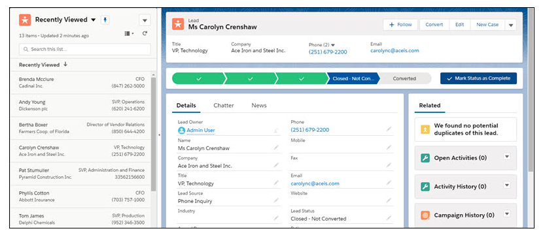Screen dimensions: 543x235
Task: Click the lead icon beside Ms Carolyn Crenshaw
Action: point(178,24)
